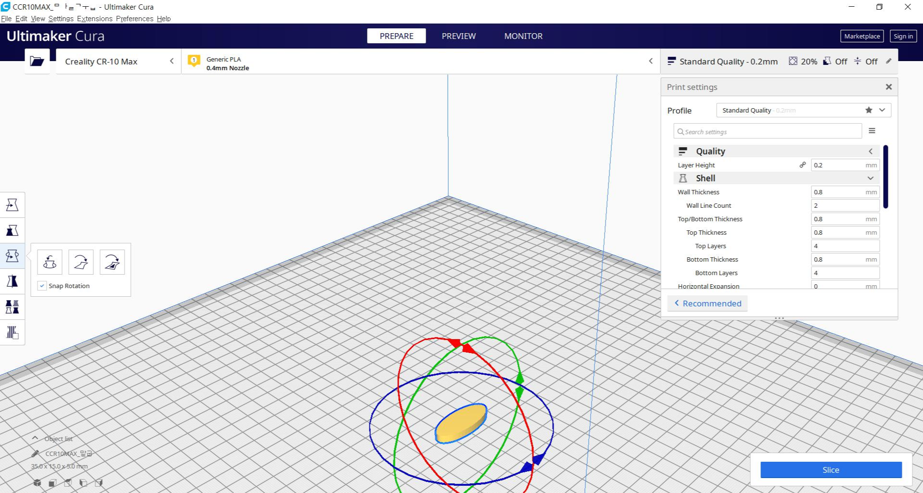Open the Preferences menu

click(135, 19)
